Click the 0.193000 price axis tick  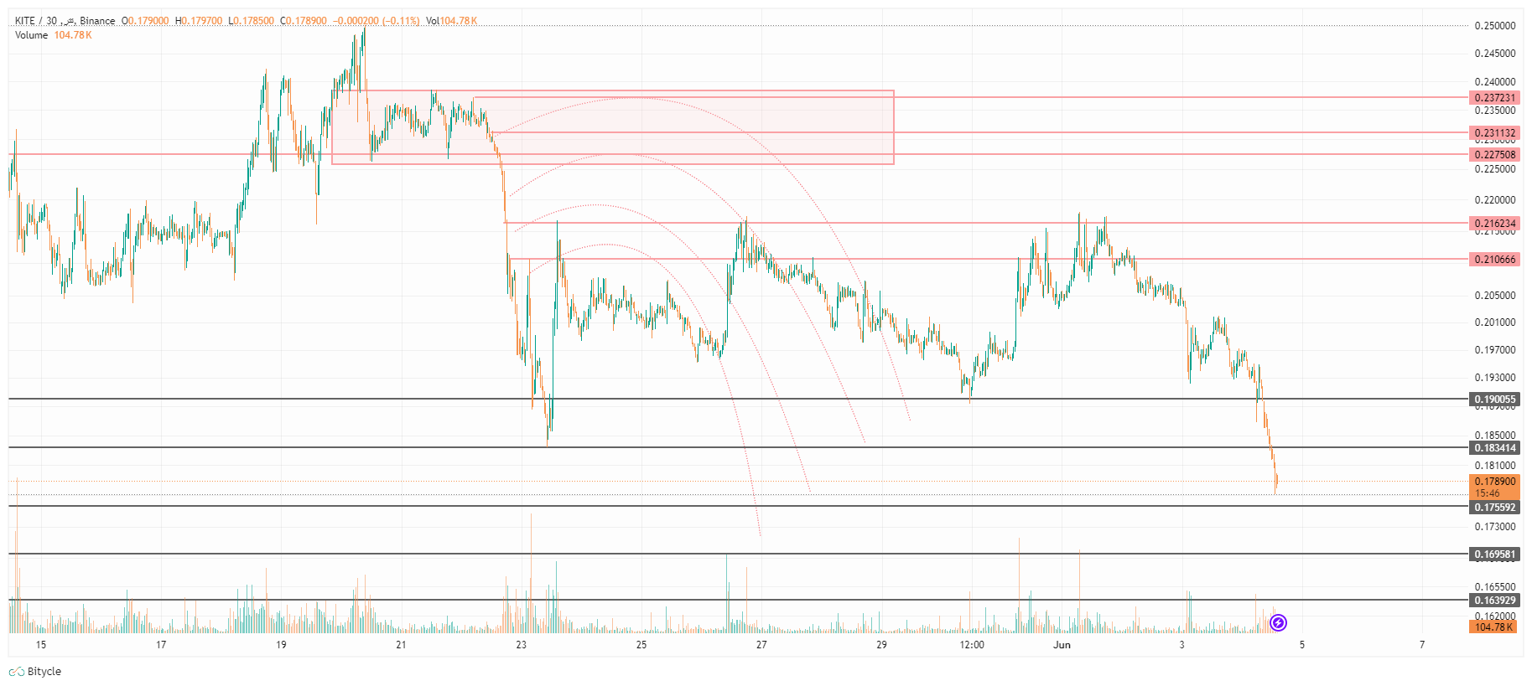pyautogui.click(x=1495, y=378)
